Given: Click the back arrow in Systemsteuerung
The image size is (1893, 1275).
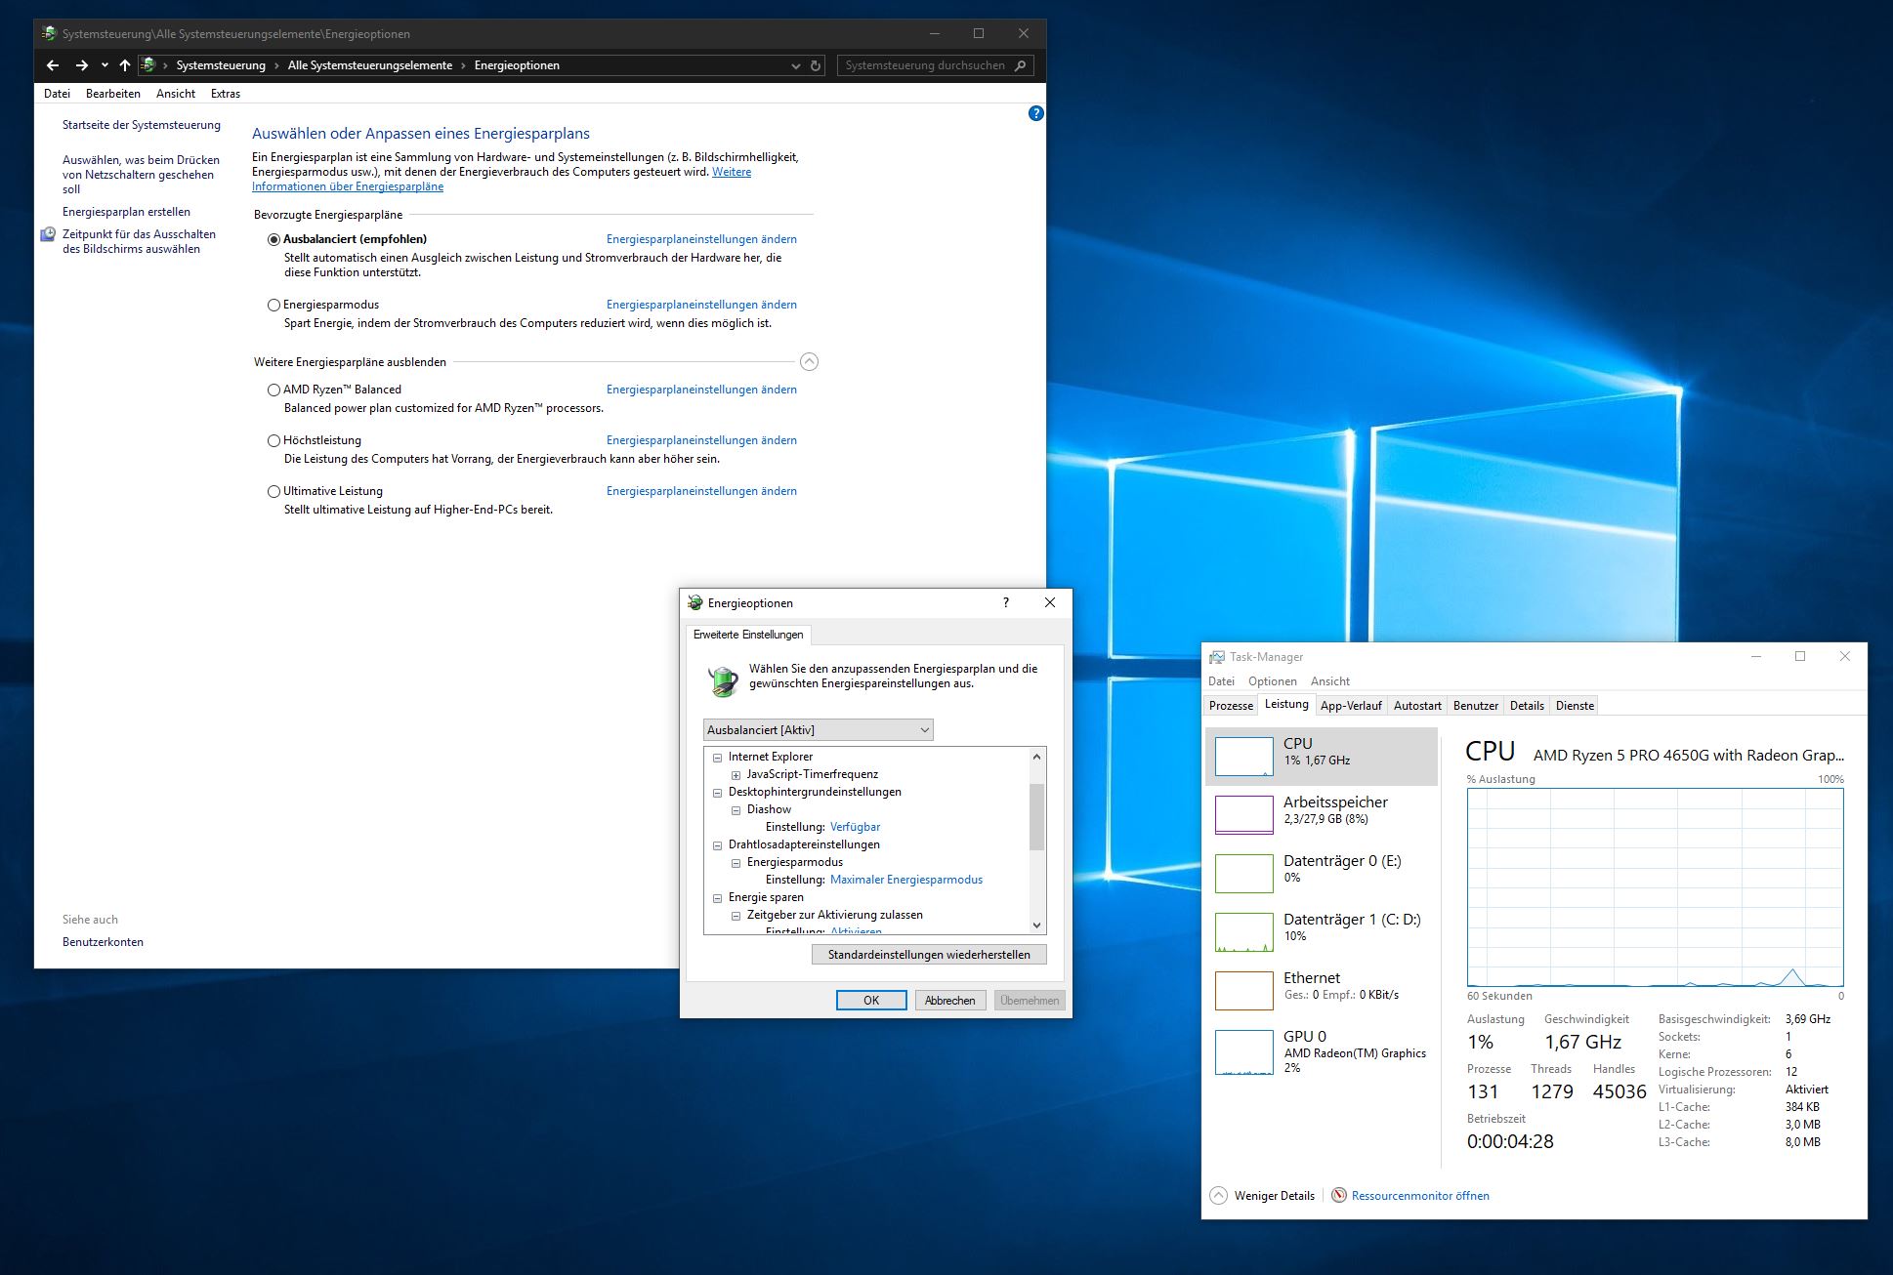Looking at the screenshot, I should click(53, 65).
